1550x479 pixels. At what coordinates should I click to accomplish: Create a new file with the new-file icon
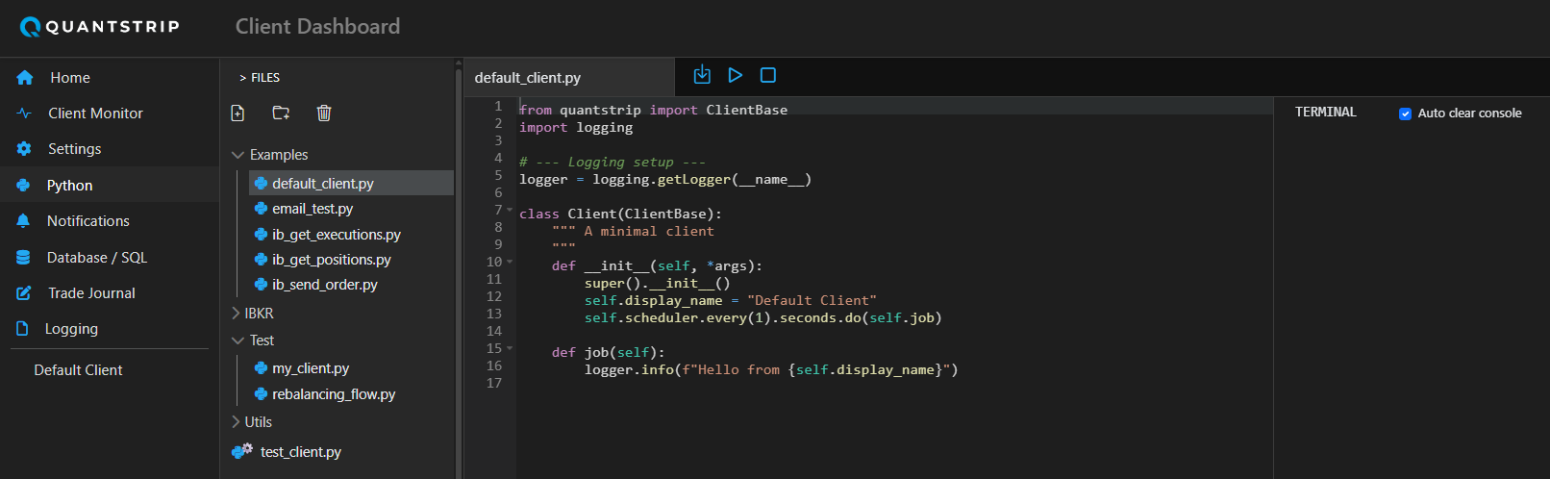pos(237,113)
